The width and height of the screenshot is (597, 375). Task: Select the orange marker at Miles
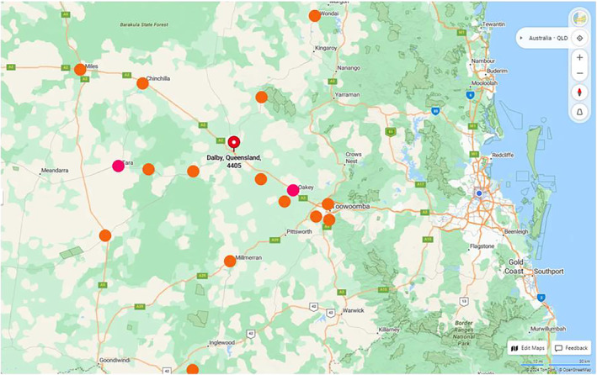click(x=80, y=70)
